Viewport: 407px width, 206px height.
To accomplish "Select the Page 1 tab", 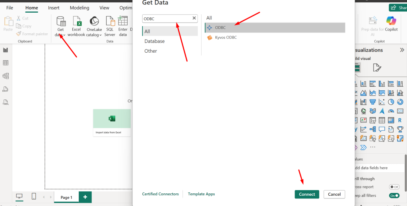I will pos(66,197).
